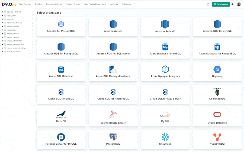This screenshot has width=244, height=152.
Task: Open options menu for crypto_dash
Action: tap(32, 15)
